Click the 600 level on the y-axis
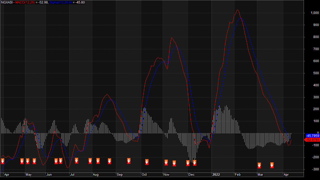The image size is (320, 180). pyautogui.click(x=316, y=61)
